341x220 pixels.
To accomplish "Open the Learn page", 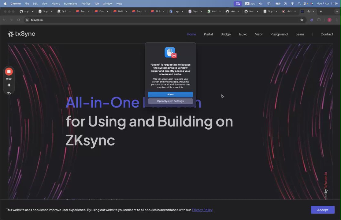I will pyautogui.click(x=299, y=34).
